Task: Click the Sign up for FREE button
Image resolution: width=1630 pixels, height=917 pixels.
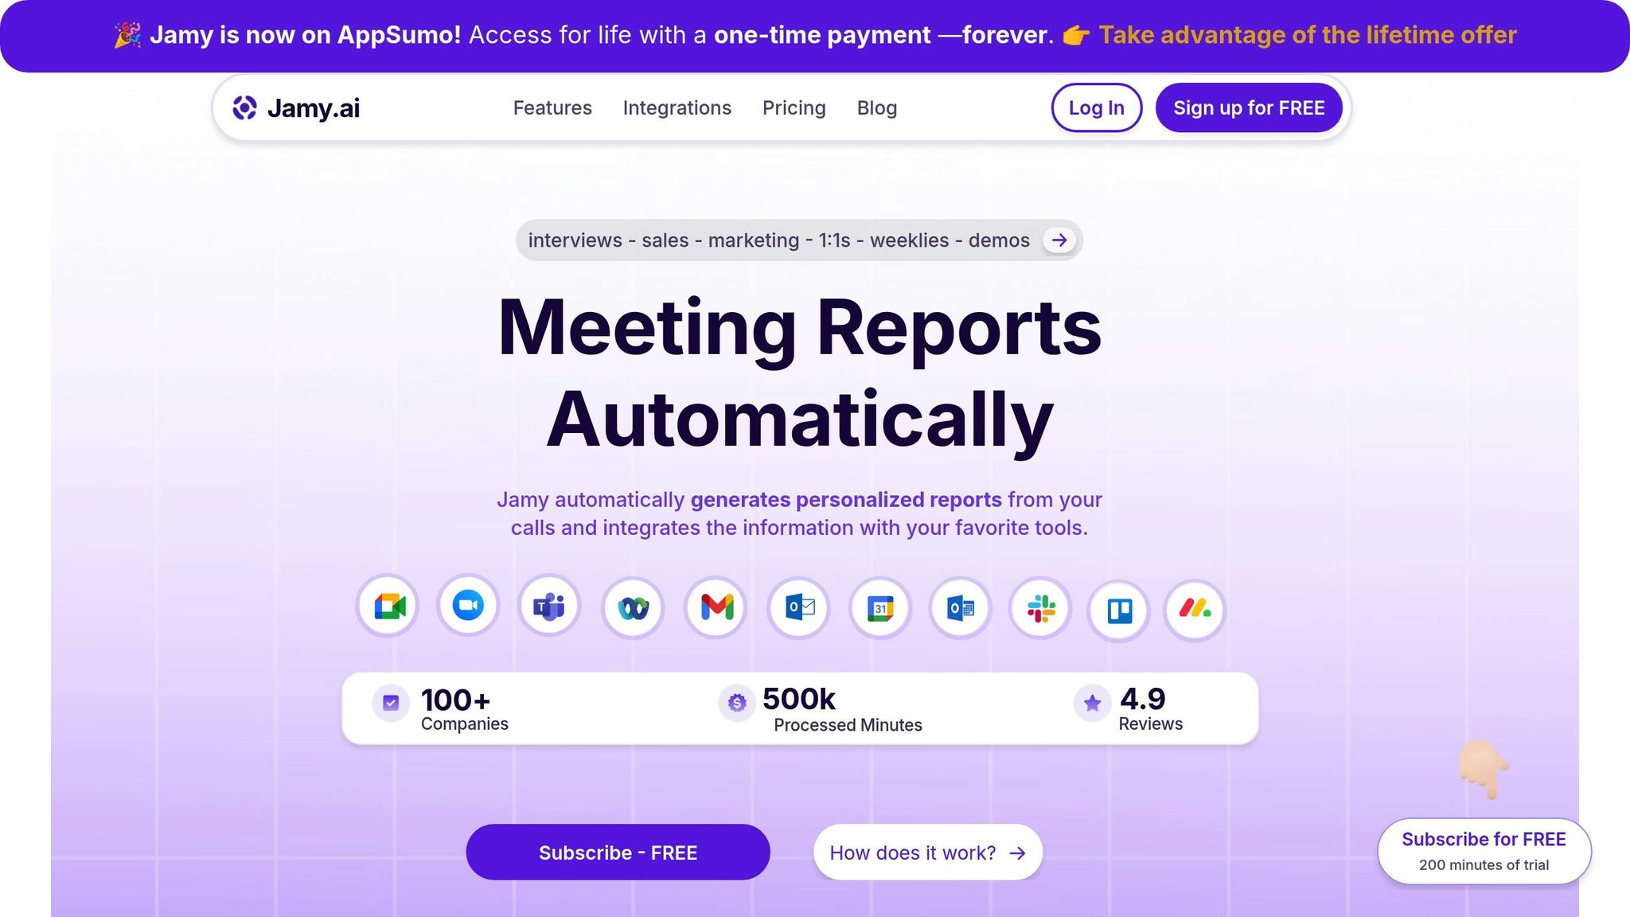Action: tap(1249, 107)
